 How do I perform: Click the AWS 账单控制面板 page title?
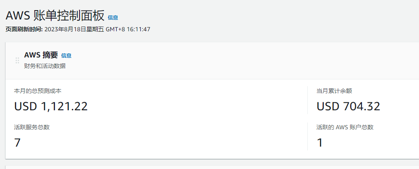(55, 16)
